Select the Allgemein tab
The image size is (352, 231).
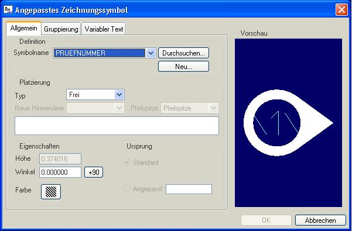[24, 29]
